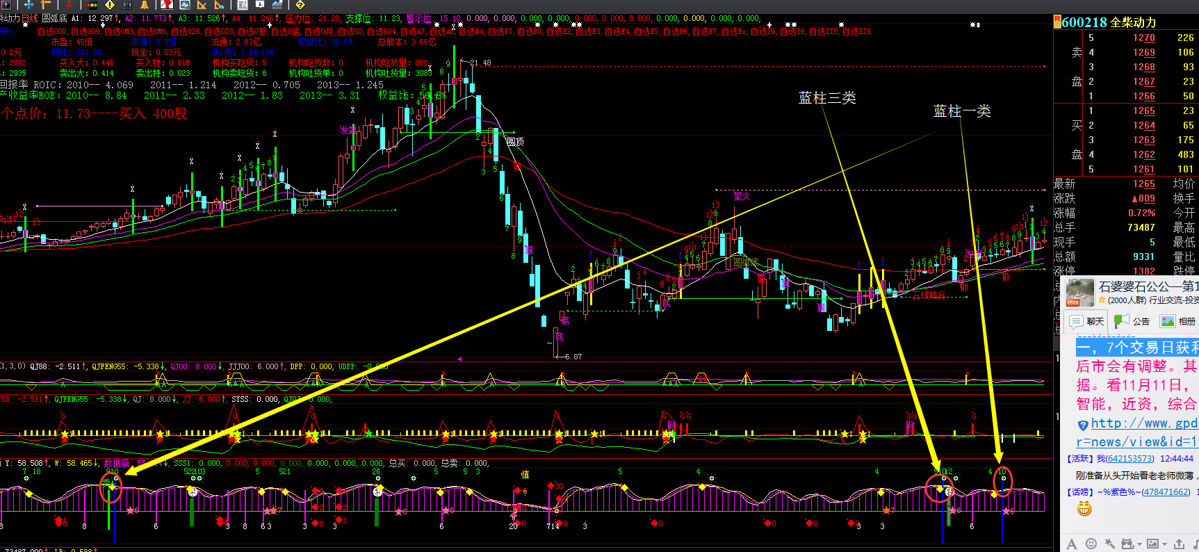Expand the send picture dropdown arrow
The image size is (1199, 552).
[1165, 544]
